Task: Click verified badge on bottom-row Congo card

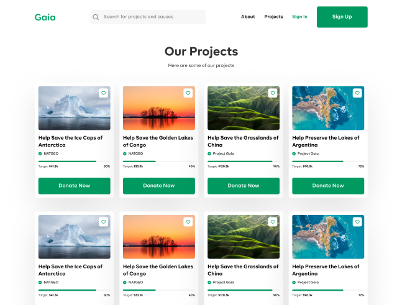Action: click(x=125, y=283)
